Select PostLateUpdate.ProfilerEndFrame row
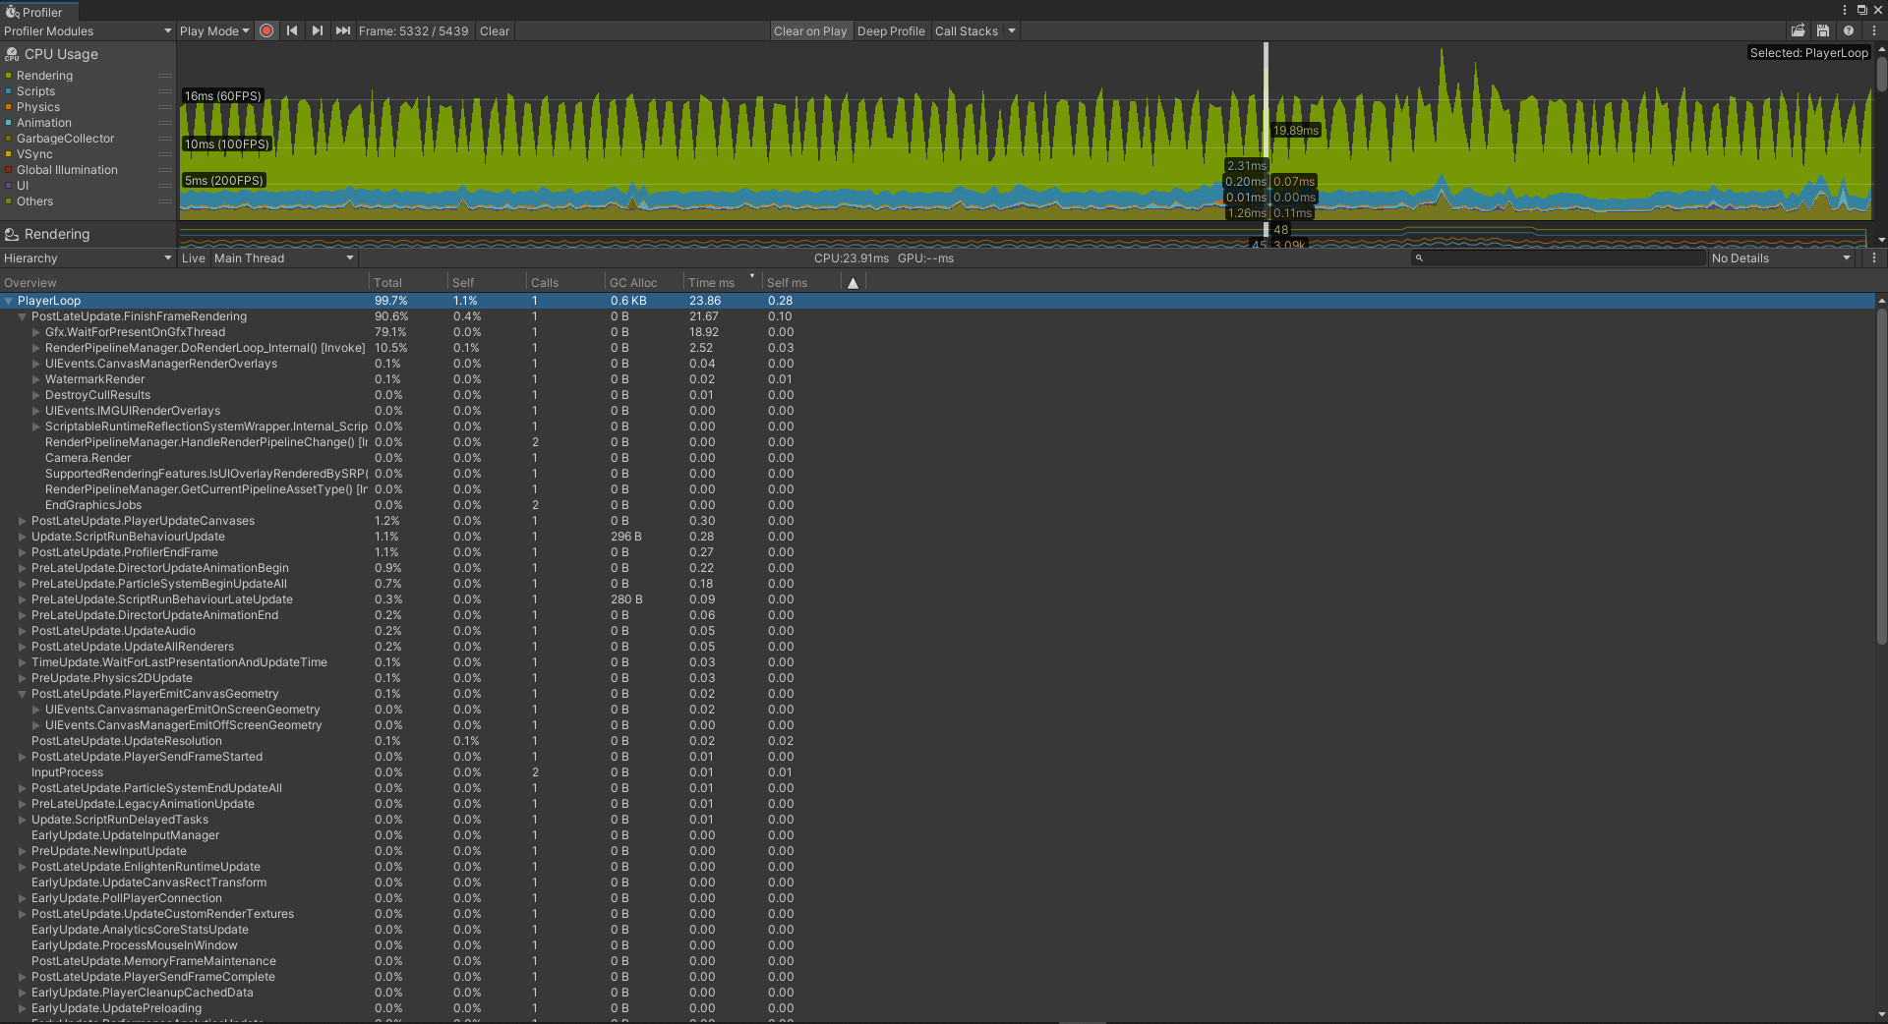Viewport: 1888px width, 1024px height. point(938,552)
